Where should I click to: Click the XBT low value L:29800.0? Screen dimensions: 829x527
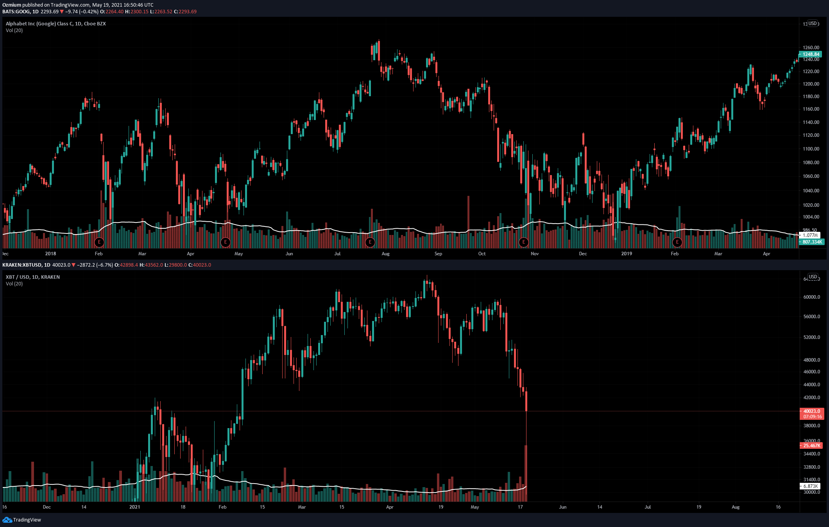coord(175,265)
